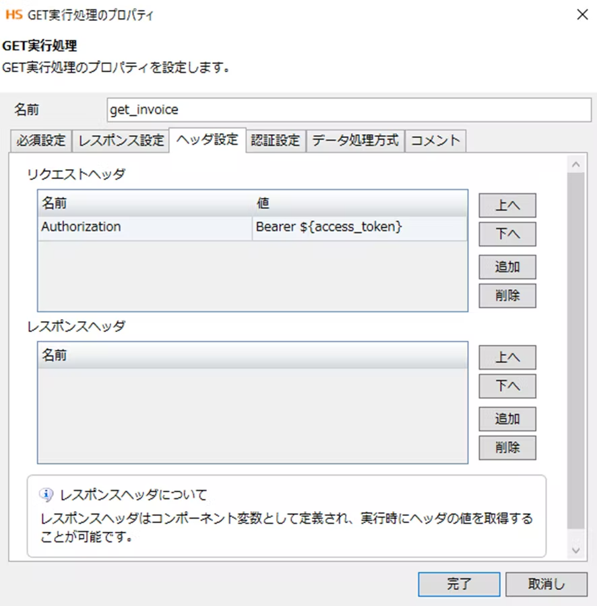Delete request header using 削除 button
Image resolution: width=597 pixels, height=606 pixels.
(x=507, y=296)
